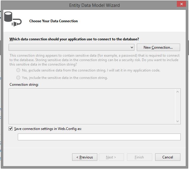Click the 'Choose Your Data Connection' heading

point(53,21)
